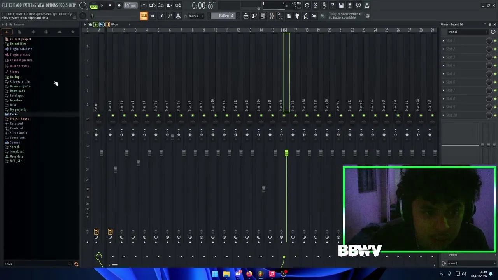Open the VIEW menu
This screenshot has width=498, height=280.
(41, 5)
